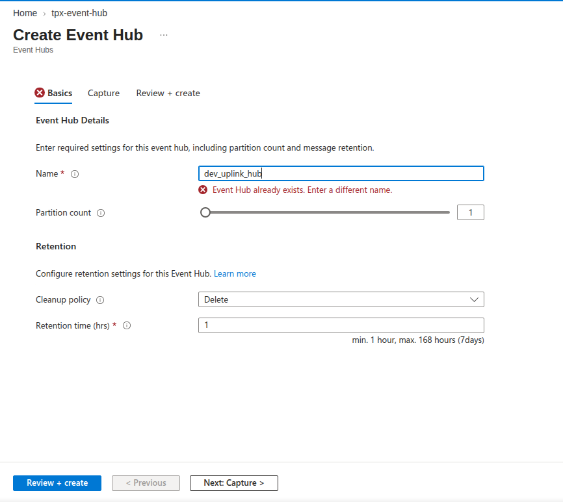563x502 pixels.
Task: Open the Review + create tab
Action: (168, 94)
